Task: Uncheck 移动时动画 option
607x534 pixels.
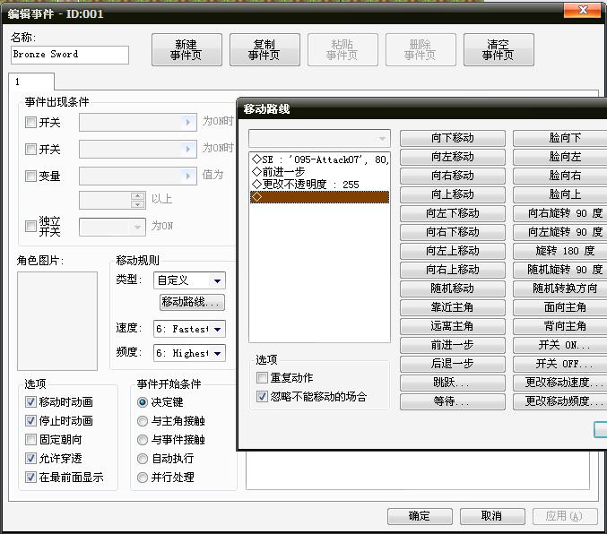Action: (x=30, y=401)
